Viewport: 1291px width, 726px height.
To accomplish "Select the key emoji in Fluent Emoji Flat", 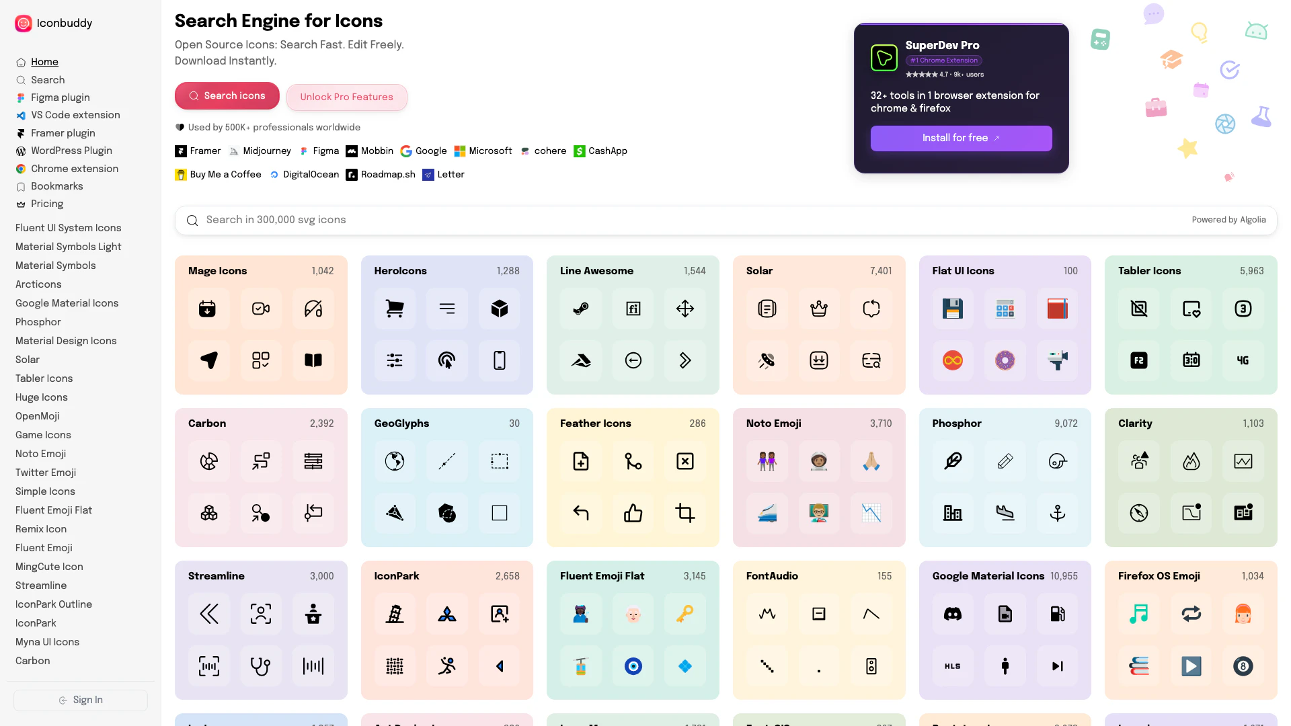I will [684, 614].
